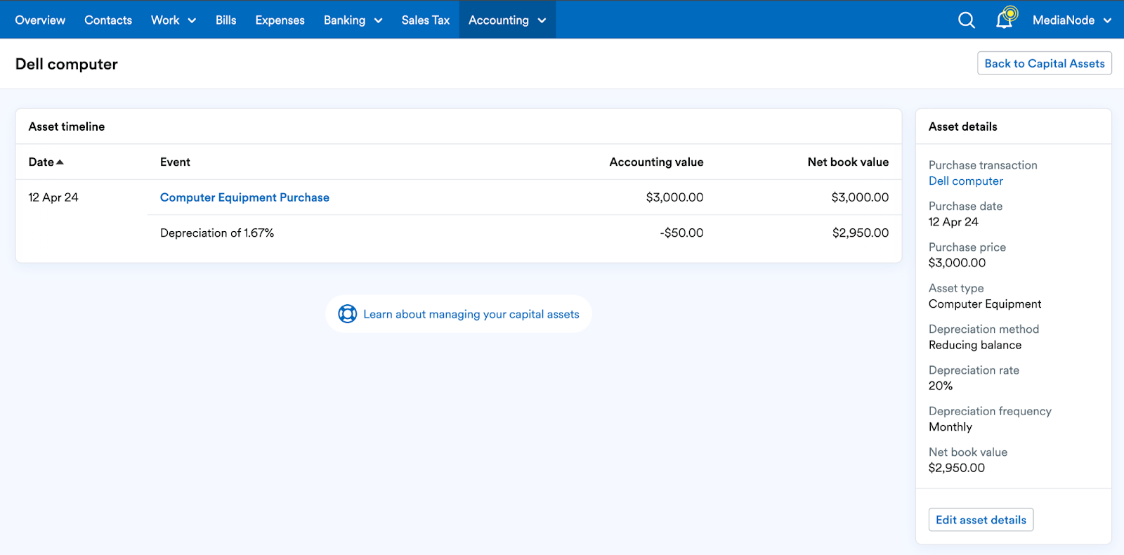Click the Event column header
Image resolution: width=1124 pixels, height=555 pixels.
(175, 162)
